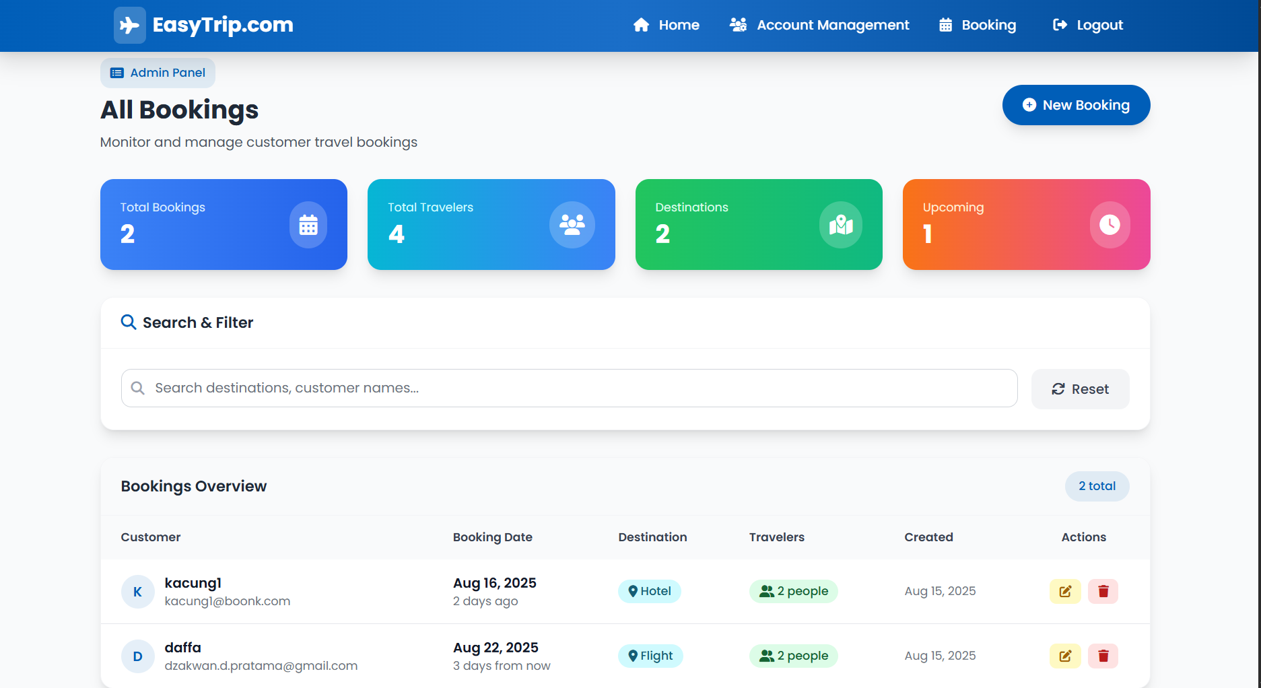Click the magnifier icon beside Search & Filter
This screenshot has width=1261, height=688.
pyautogui.click(x=128, y=322)
